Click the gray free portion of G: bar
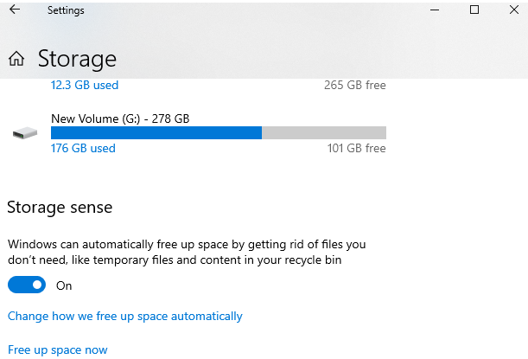This screenshot has width=528, height=359. click(324, 132)
